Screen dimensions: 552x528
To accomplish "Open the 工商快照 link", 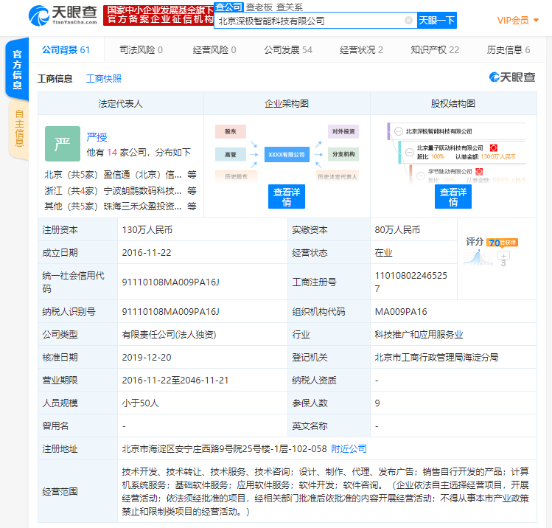I will 103,79.
